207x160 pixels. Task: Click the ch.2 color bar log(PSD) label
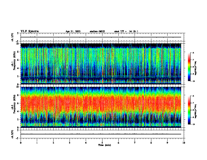click(196, 111)
